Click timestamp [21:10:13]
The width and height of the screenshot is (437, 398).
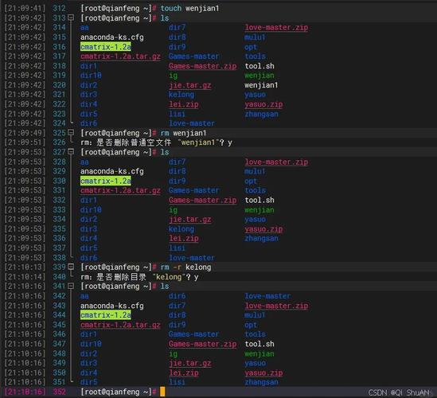(25, 267)
